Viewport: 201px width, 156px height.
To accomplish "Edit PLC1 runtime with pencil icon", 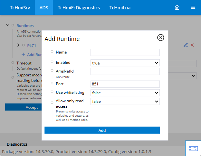I will 186,45.
